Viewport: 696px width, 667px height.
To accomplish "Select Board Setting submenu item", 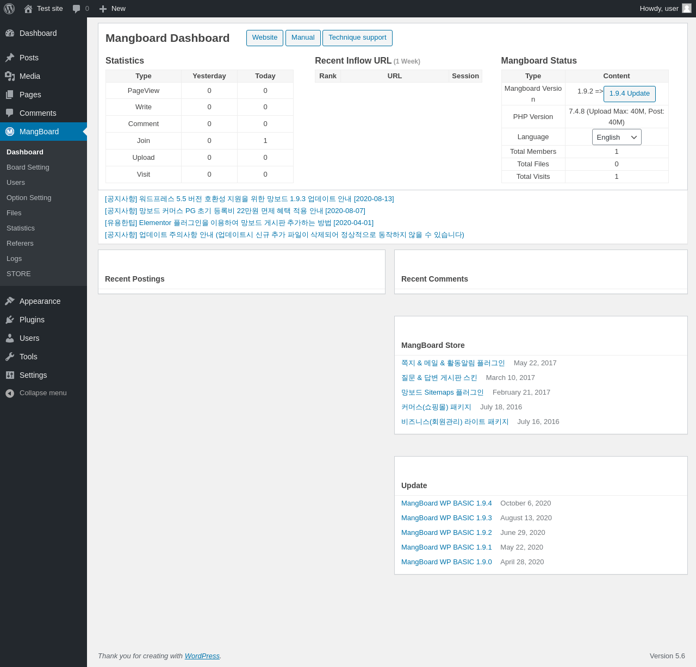I will [28, 167].
